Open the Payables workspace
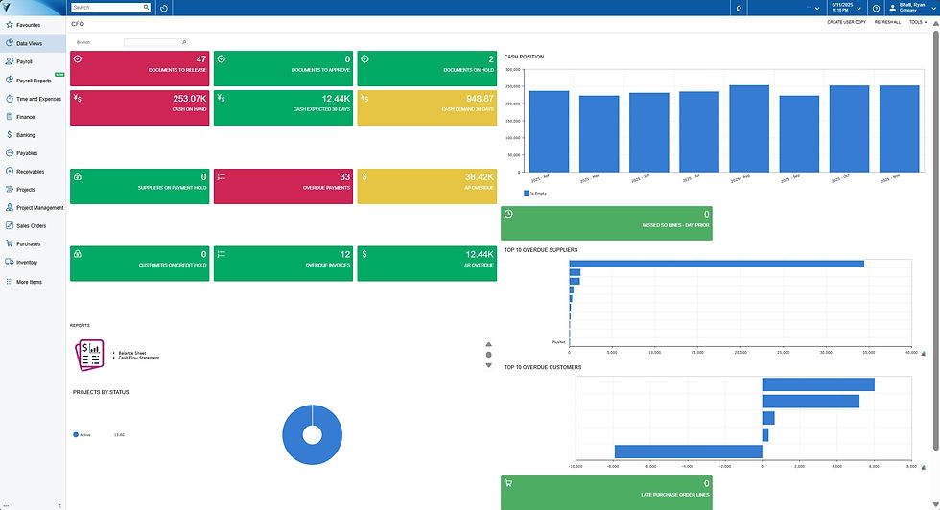Screen dimensions: 940x510 tap(33, 152)
